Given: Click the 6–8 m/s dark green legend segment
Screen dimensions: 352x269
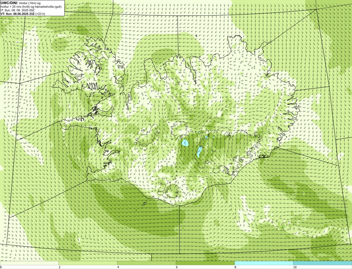Looking at the screenshot, I should (205, 263).
